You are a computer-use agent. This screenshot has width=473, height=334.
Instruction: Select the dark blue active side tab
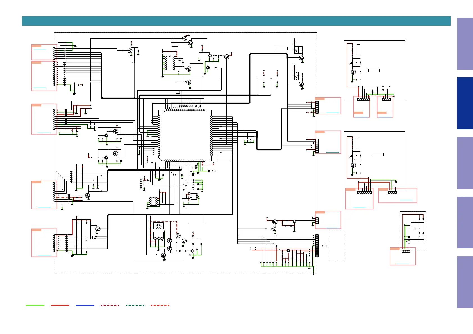click(465, 103)
